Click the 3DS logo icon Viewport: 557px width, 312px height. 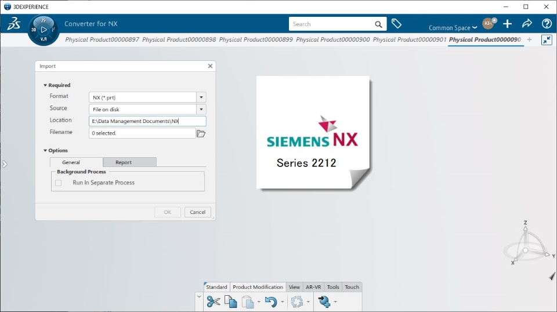(x=14, y=24)
